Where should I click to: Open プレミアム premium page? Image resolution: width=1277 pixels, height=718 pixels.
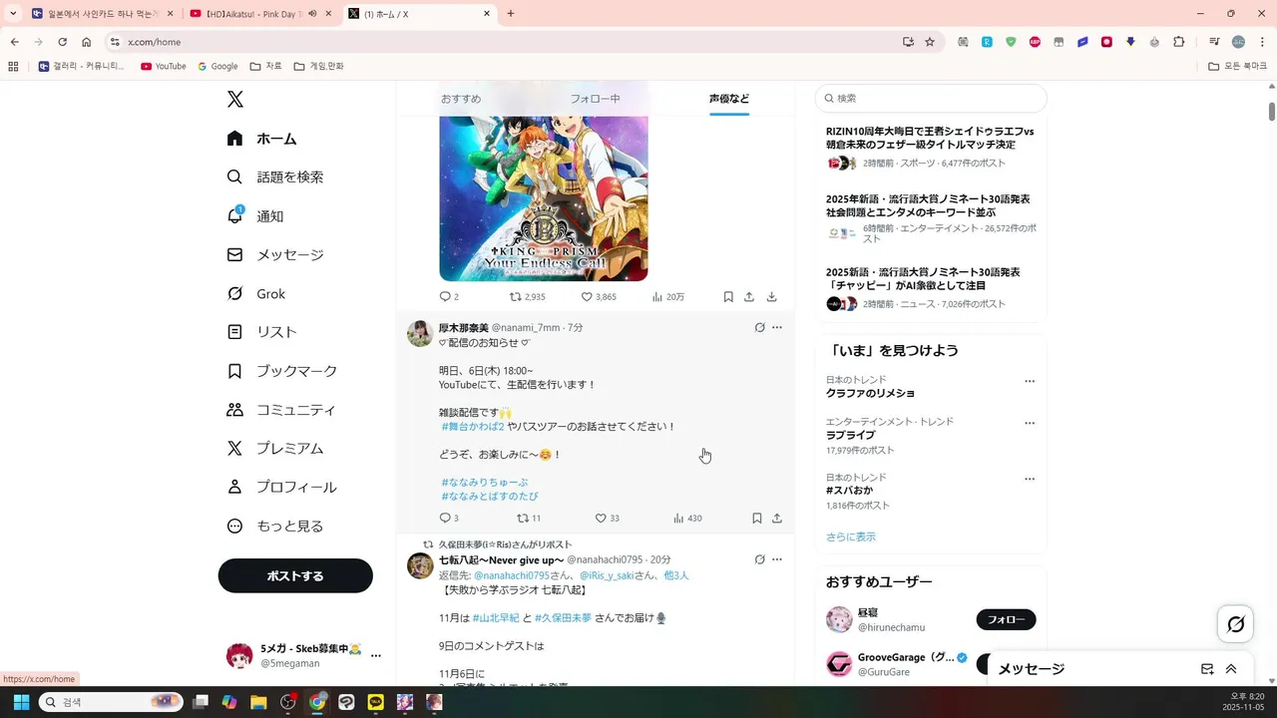274,449
